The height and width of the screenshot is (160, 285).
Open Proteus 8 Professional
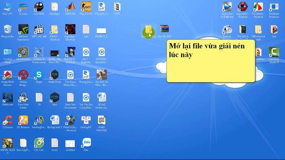[x=39, y=56]
